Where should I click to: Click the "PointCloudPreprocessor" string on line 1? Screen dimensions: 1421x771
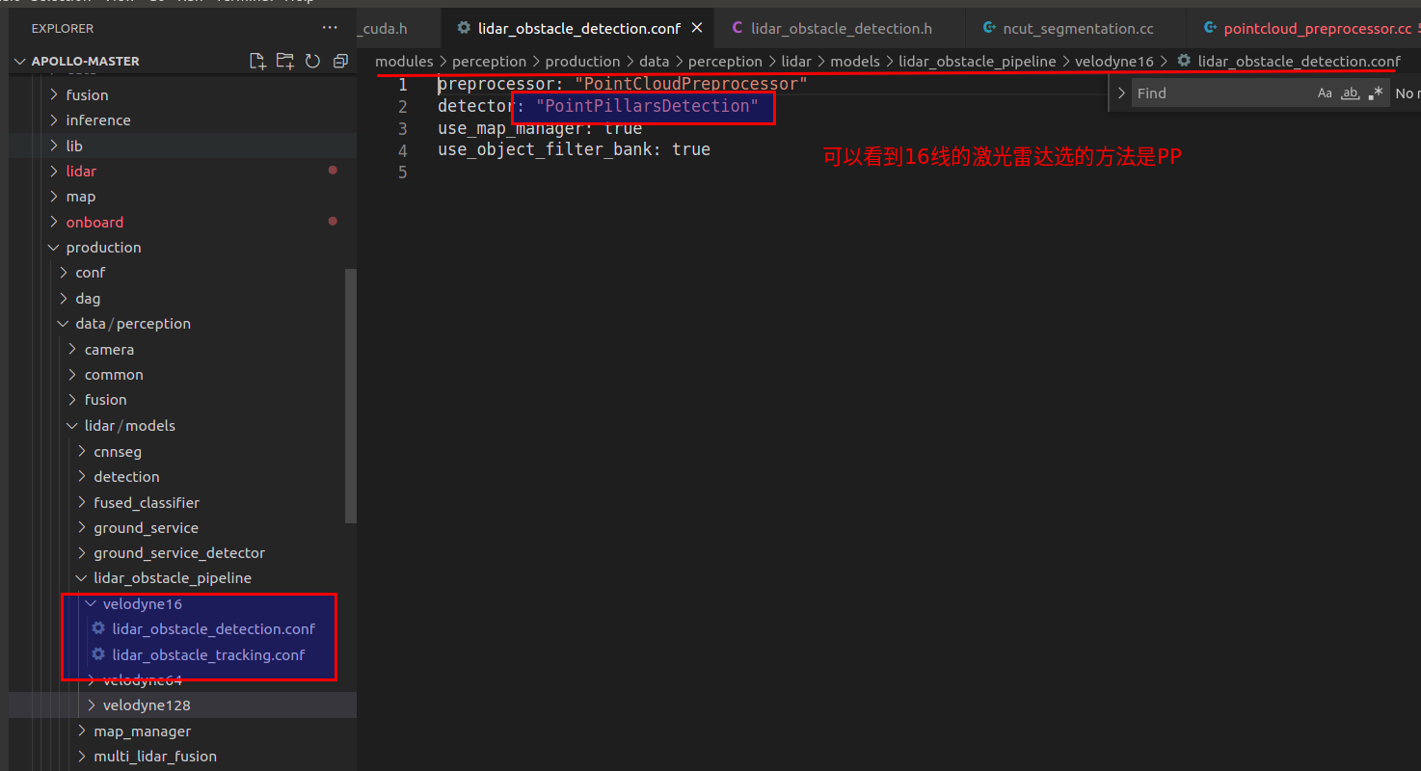[690, 84]
